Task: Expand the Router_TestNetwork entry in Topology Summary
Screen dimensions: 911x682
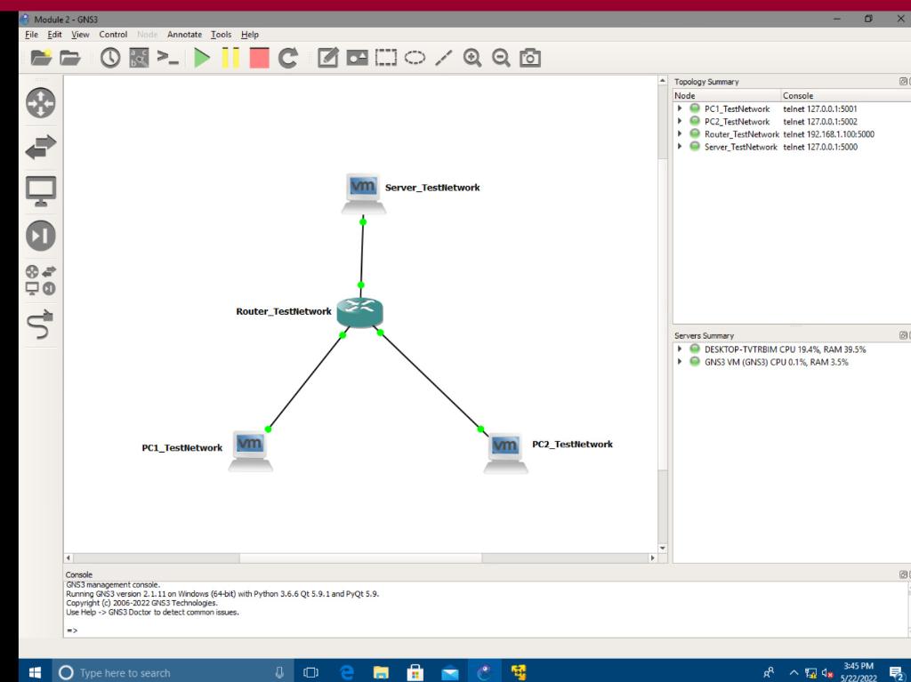Action: [679, 133]
